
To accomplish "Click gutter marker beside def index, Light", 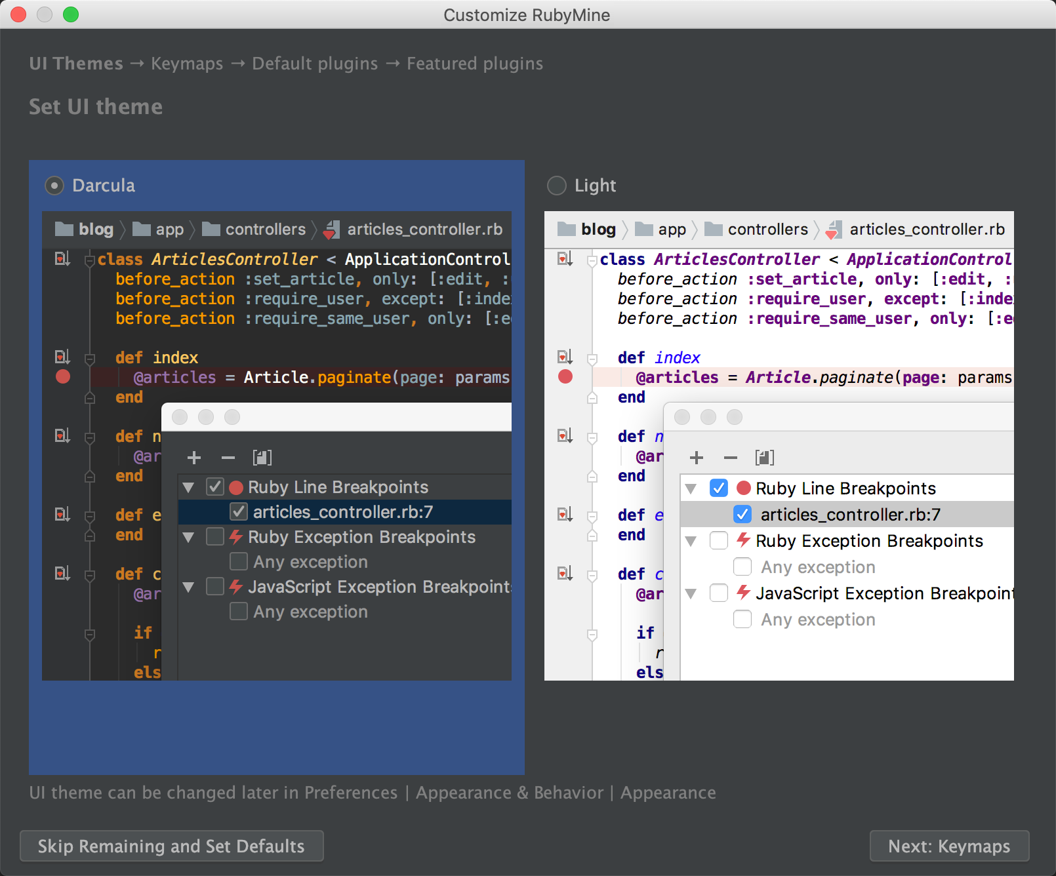I will (565, 357).
